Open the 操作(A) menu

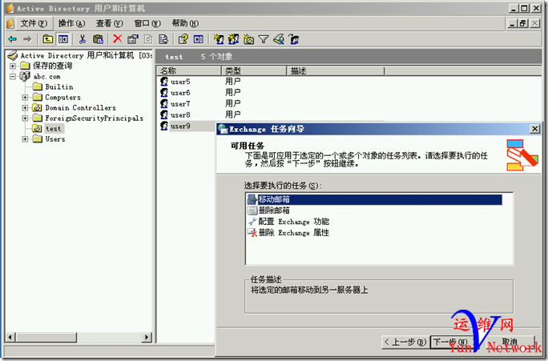(x=71, y=23)
